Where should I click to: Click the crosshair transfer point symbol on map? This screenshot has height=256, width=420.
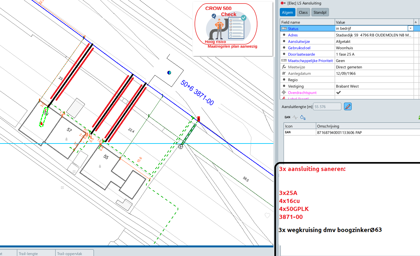181,146
